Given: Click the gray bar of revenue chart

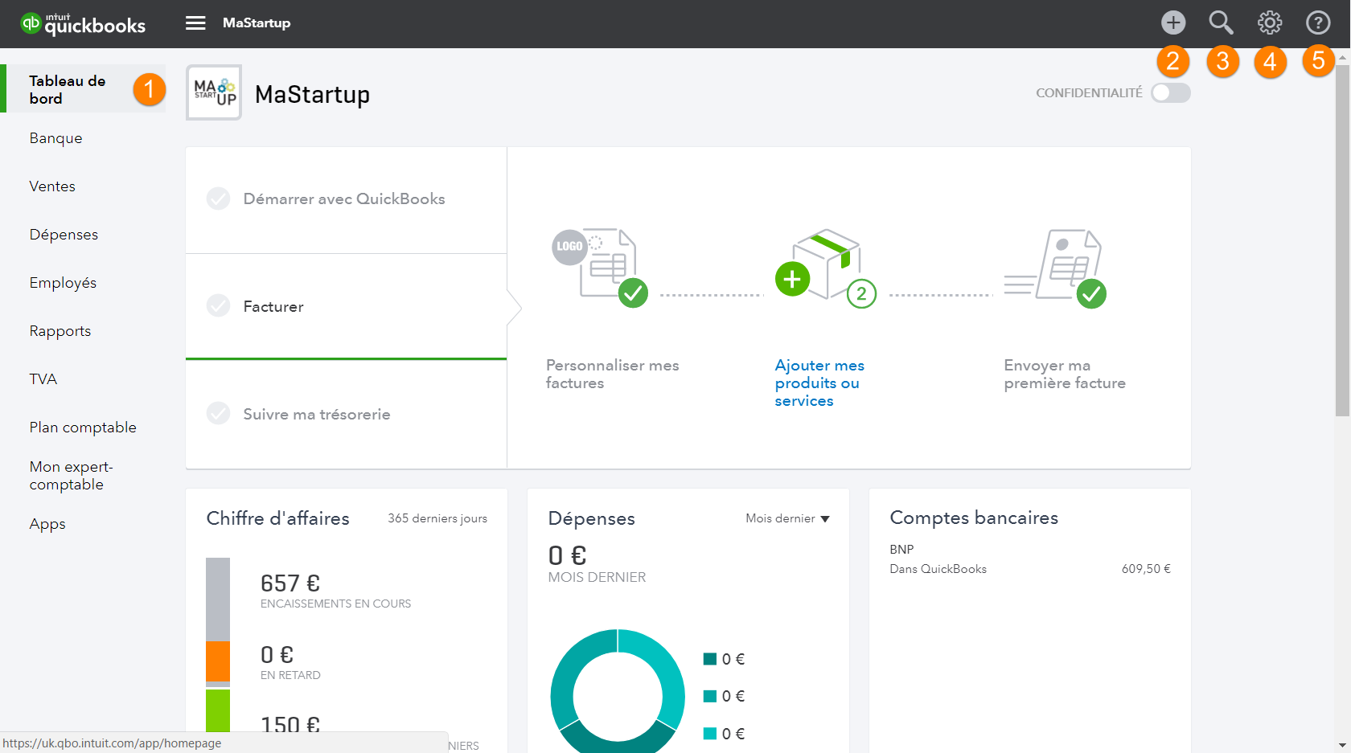Looking at the screenshot, I should tap(218, 599).
